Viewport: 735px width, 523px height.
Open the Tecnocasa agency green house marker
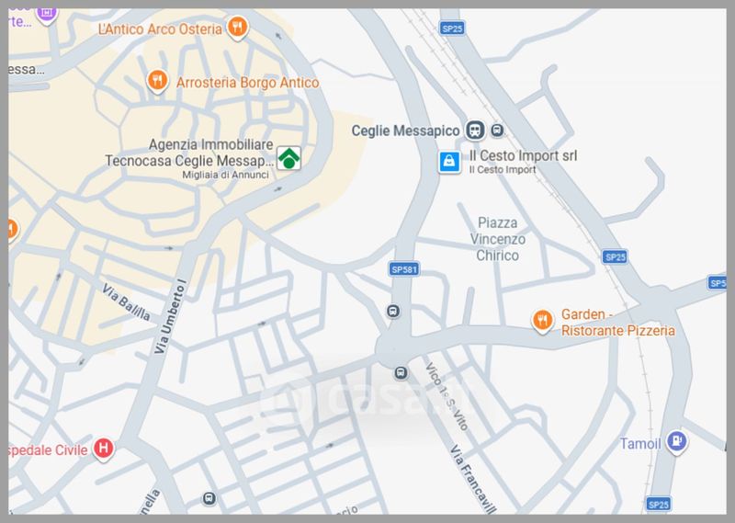click(288, 158)
